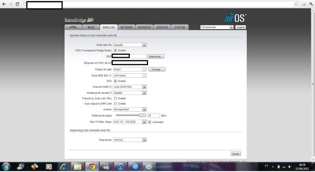Image resolution: width=315 pixels, height=172 pixels.
Task: Switch to the MAIN tab
Action: [x=91, y=27]
